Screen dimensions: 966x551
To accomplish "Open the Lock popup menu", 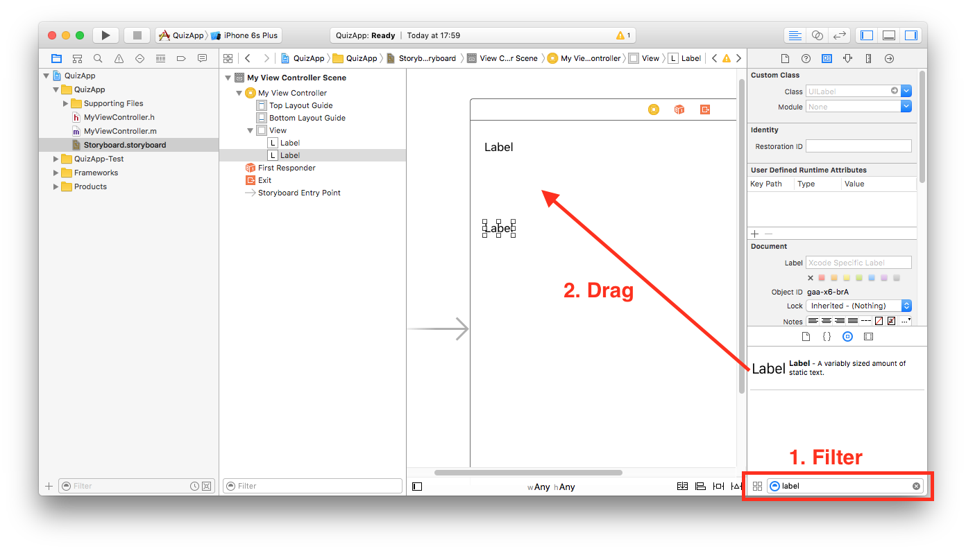I will coord(858,306).
